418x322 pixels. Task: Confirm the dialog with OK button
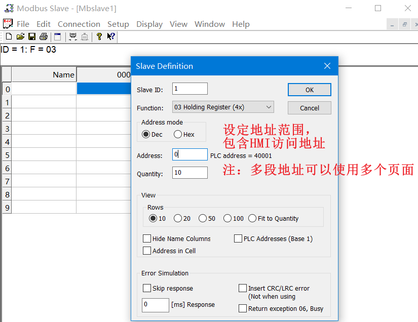pyautogui.click(x=310, y=90)
